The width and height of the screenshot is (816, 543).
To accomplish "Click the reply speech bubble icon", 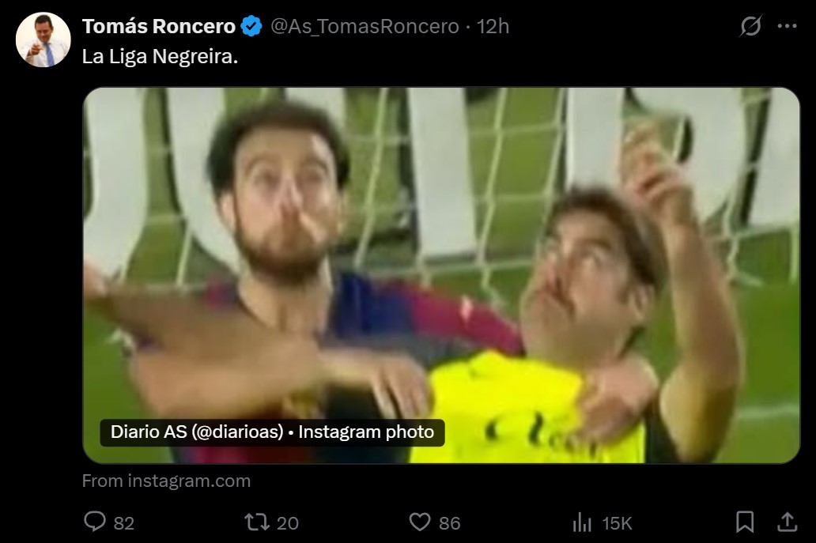I will tap(95, 522).
